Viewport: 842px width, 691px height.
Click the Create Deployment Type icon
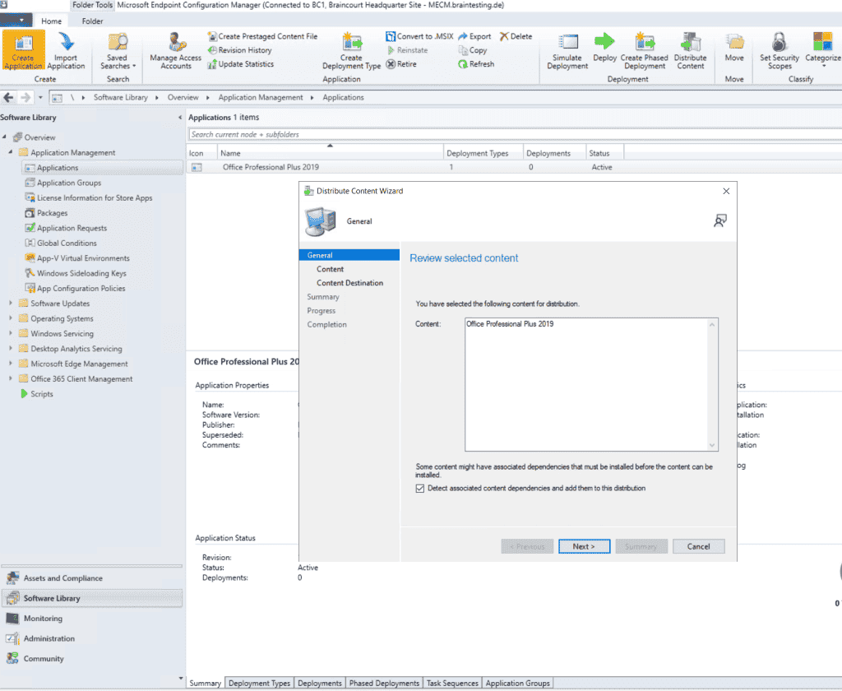[352, 49]
